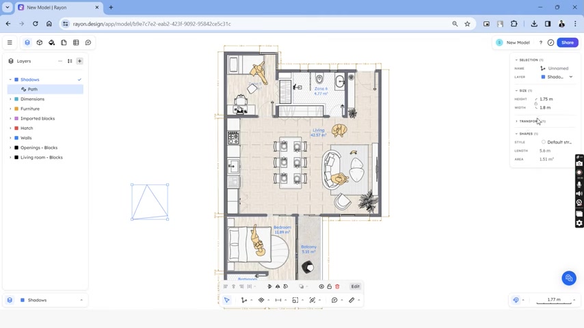This screenshot has height=328, width=584.
Task: Toggle the Shadows layer active checkmark
Action: [79, 80]
